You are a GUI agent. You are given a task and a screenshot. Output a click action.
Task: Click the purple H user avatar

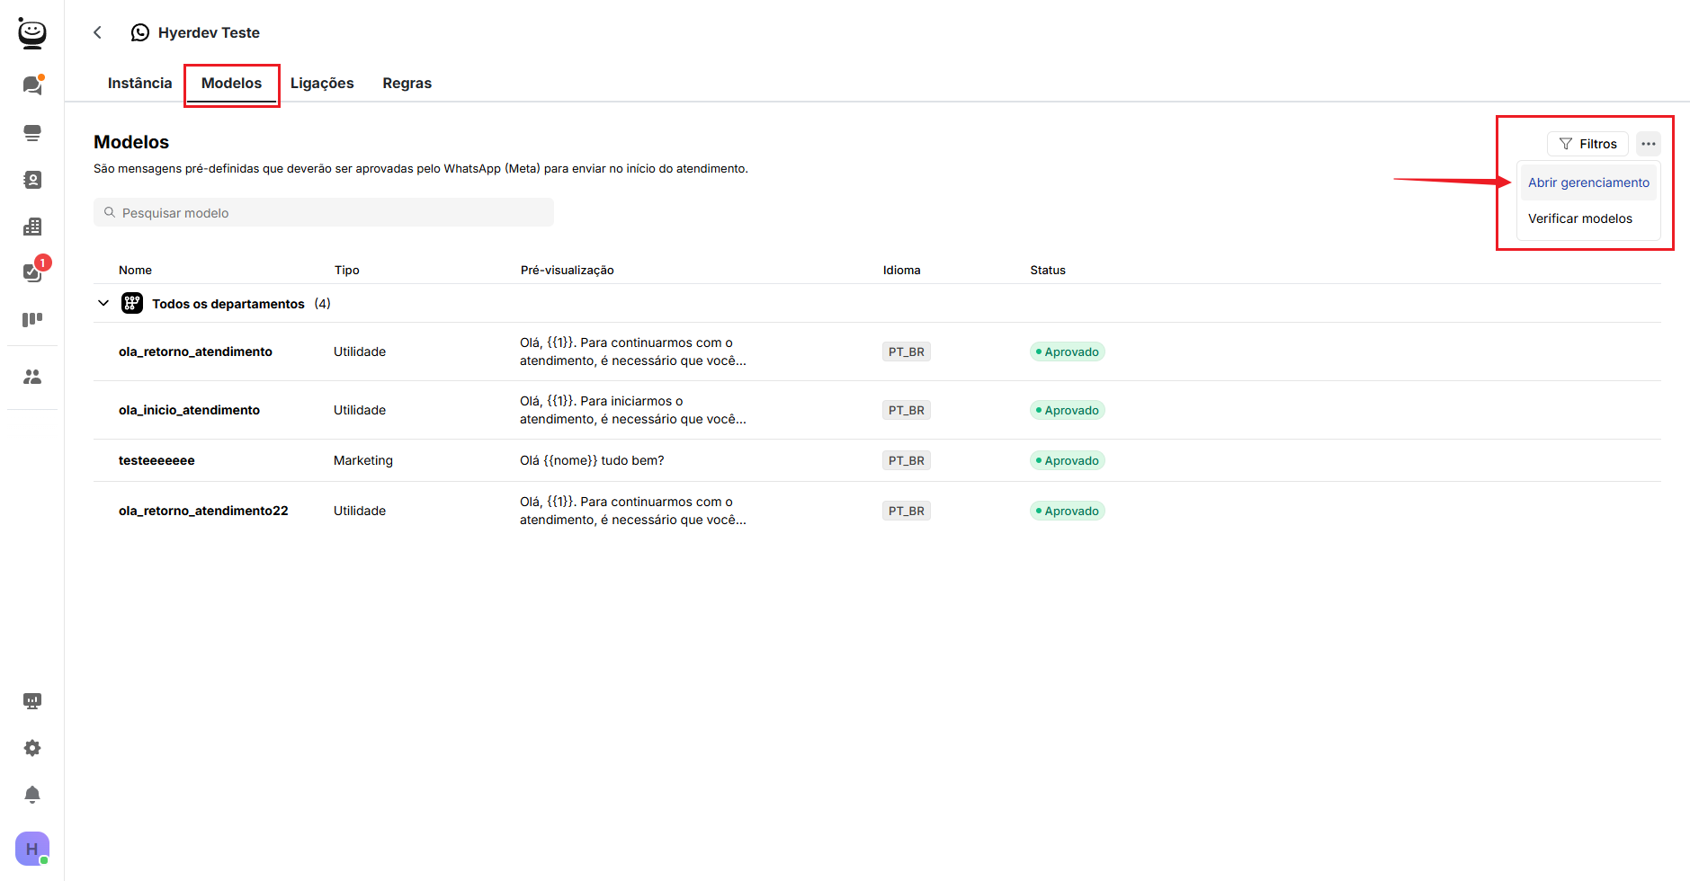[x=32, y=849]
